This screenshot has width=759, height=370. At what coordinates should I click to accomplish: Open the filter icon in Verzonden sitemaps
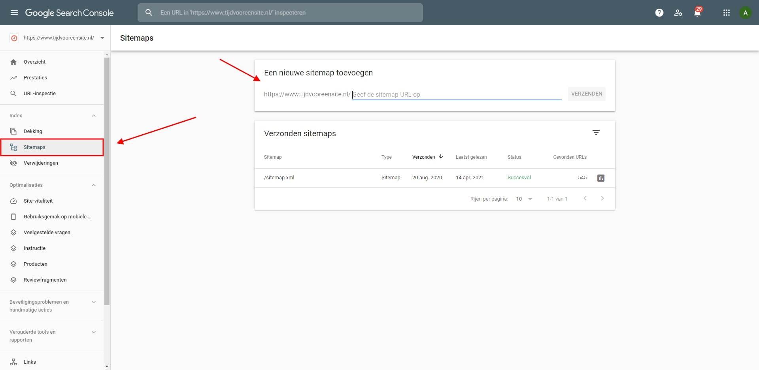click(596, 132)
